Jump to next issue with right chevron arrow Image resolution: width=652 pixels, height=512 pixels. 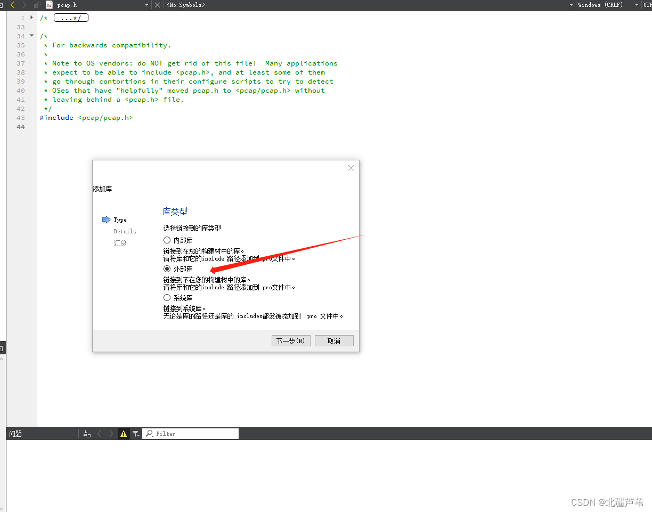pos(111,433)
